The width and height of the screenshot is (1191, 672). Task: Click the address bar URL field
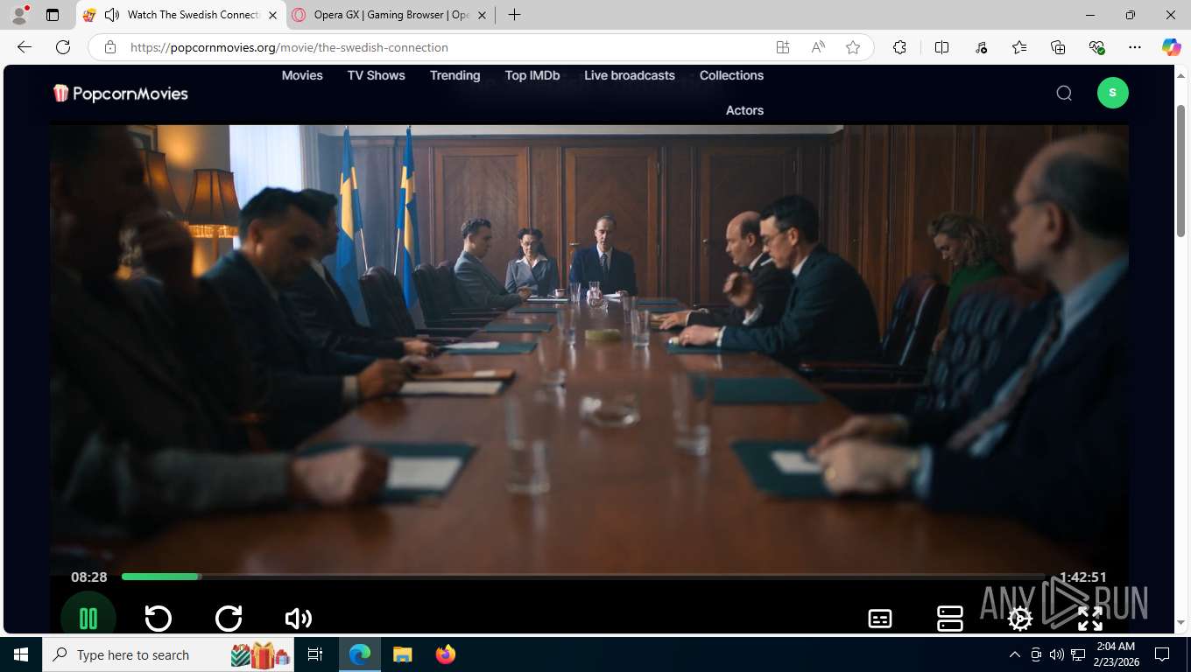click(x=447, y=47)
